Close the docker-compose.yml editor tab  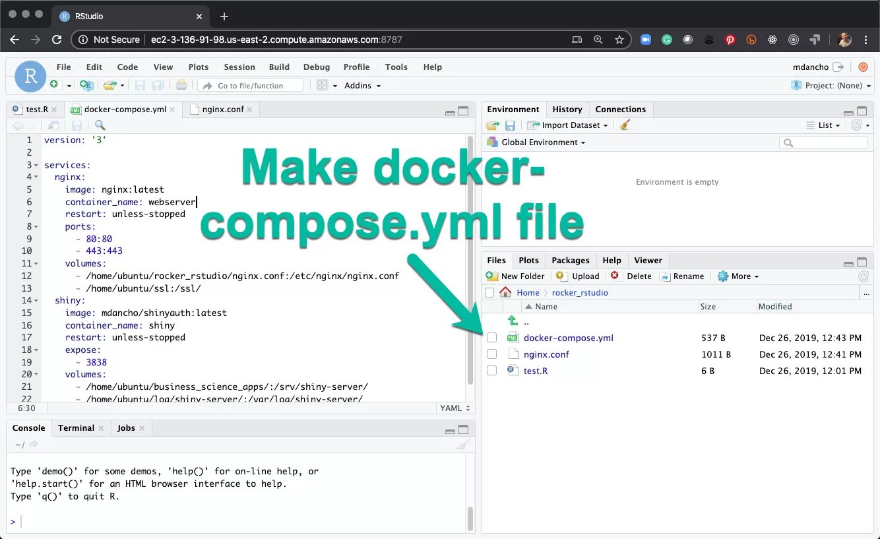tap(173, 110)
